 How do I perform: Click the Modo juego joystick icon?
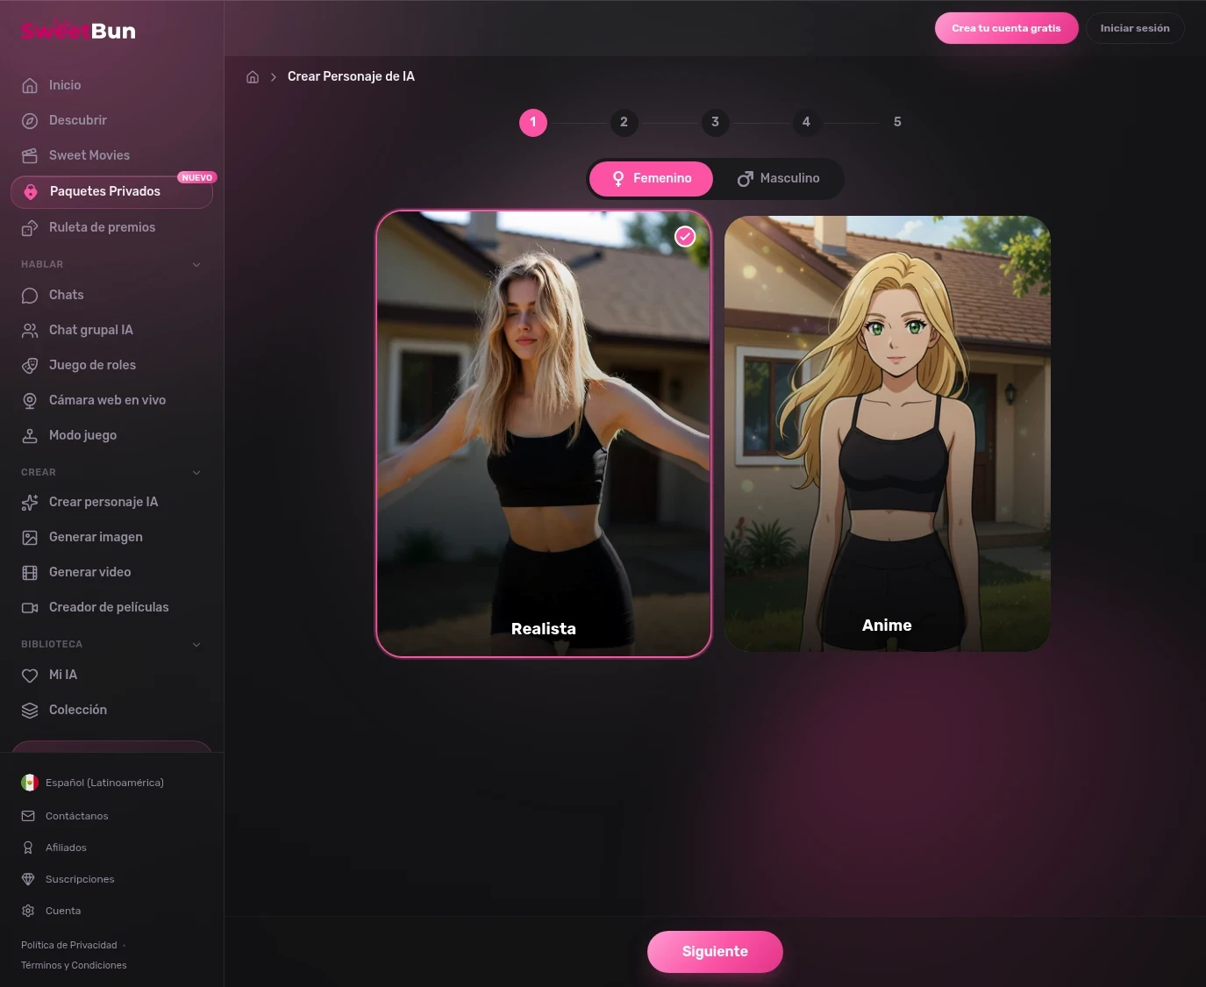[30, 435]
